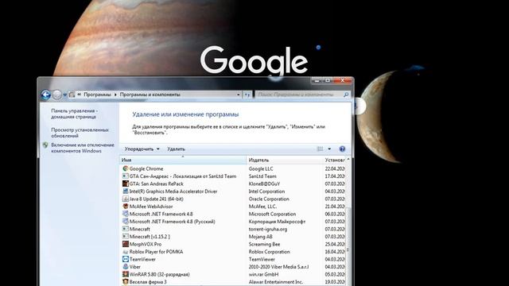Click publisher KloneB@DGuY

coord(264,184)
